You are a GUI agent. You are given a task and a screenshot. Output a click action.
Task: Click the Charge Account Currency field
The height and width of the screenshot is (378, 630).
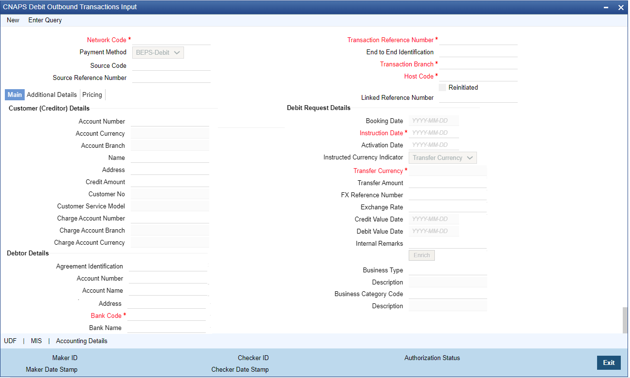click(170, 242)
